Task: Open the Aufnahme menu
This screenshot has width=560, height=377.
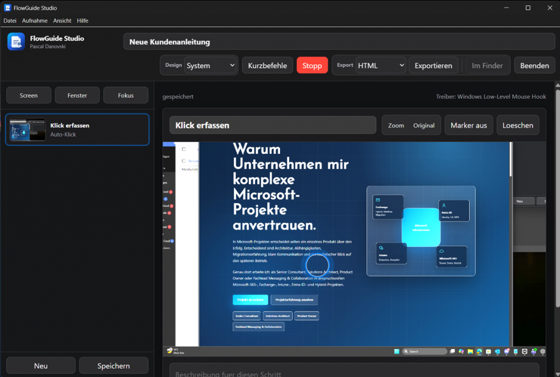Action: click(x=34, y=21)
